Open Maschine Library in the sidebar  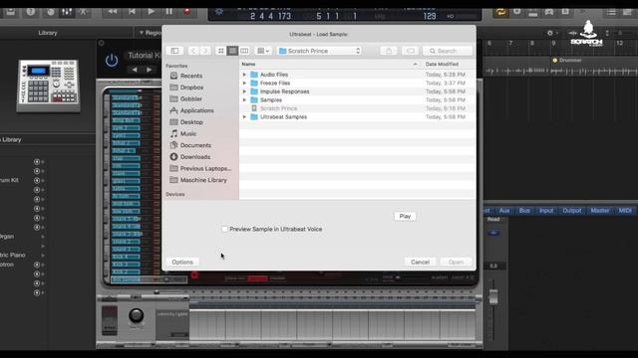pyautogui.click(x=203, y=180)
